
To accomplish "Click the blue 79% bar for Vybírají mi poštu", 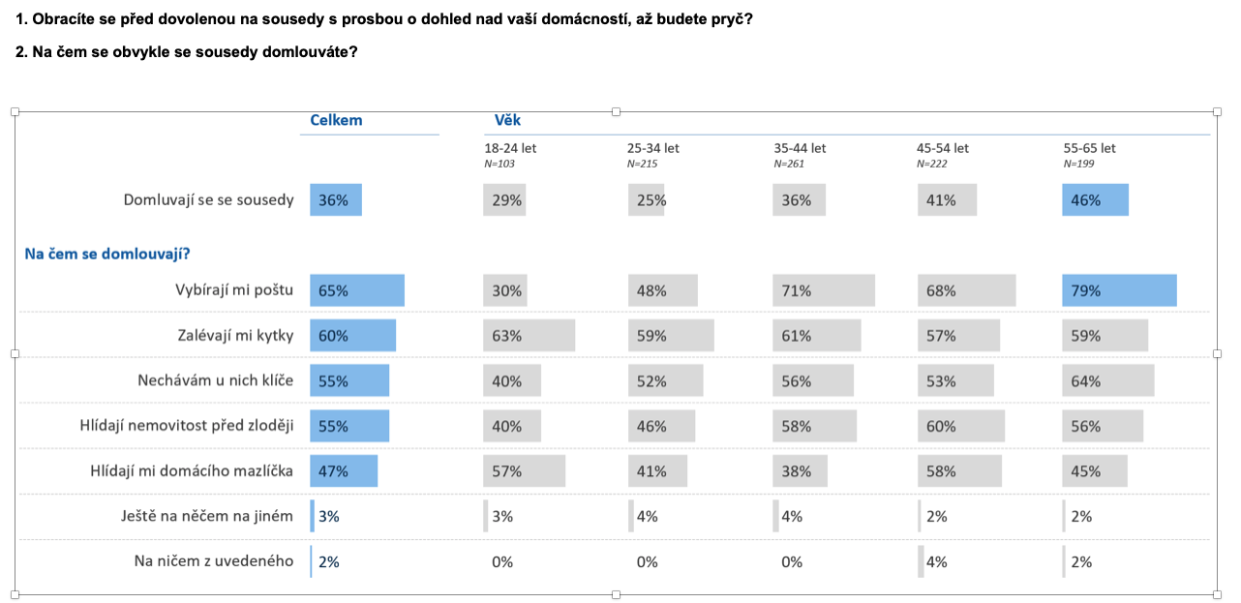I will pyautogui.click(x=1119, y=290).
